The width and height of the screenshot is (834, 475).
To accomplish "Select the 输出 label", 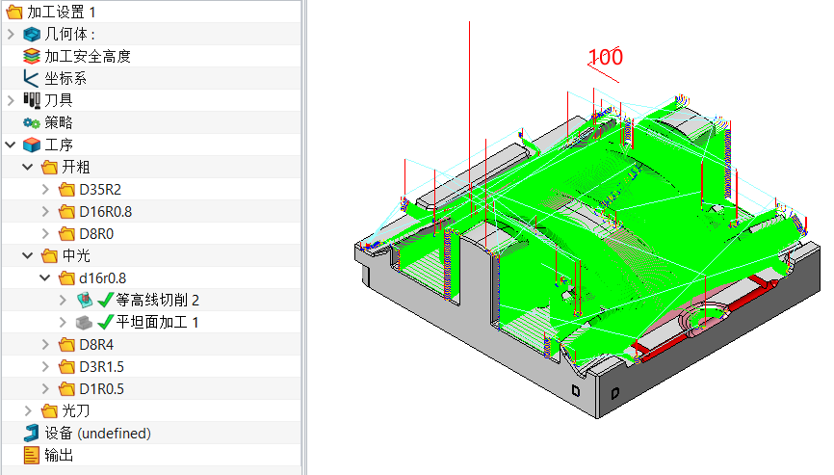I will pyautogui.click(x=59, y=456).
